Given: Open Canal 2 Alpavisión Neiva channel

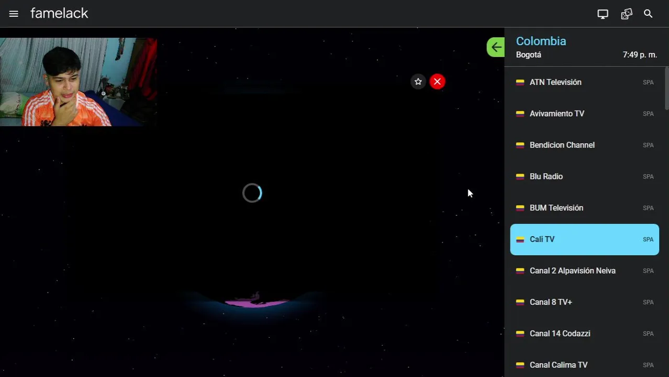Looking at the screenshot, I should [585, 271].
